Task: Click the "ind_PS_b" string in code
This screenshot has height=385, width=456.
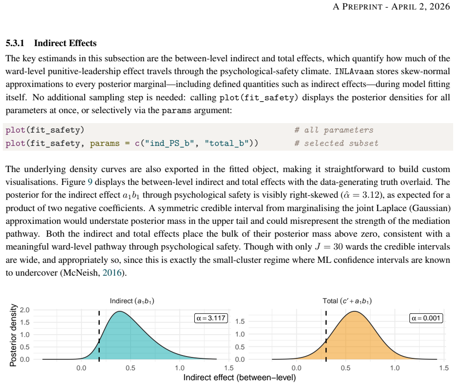Action: click(169, 144)
